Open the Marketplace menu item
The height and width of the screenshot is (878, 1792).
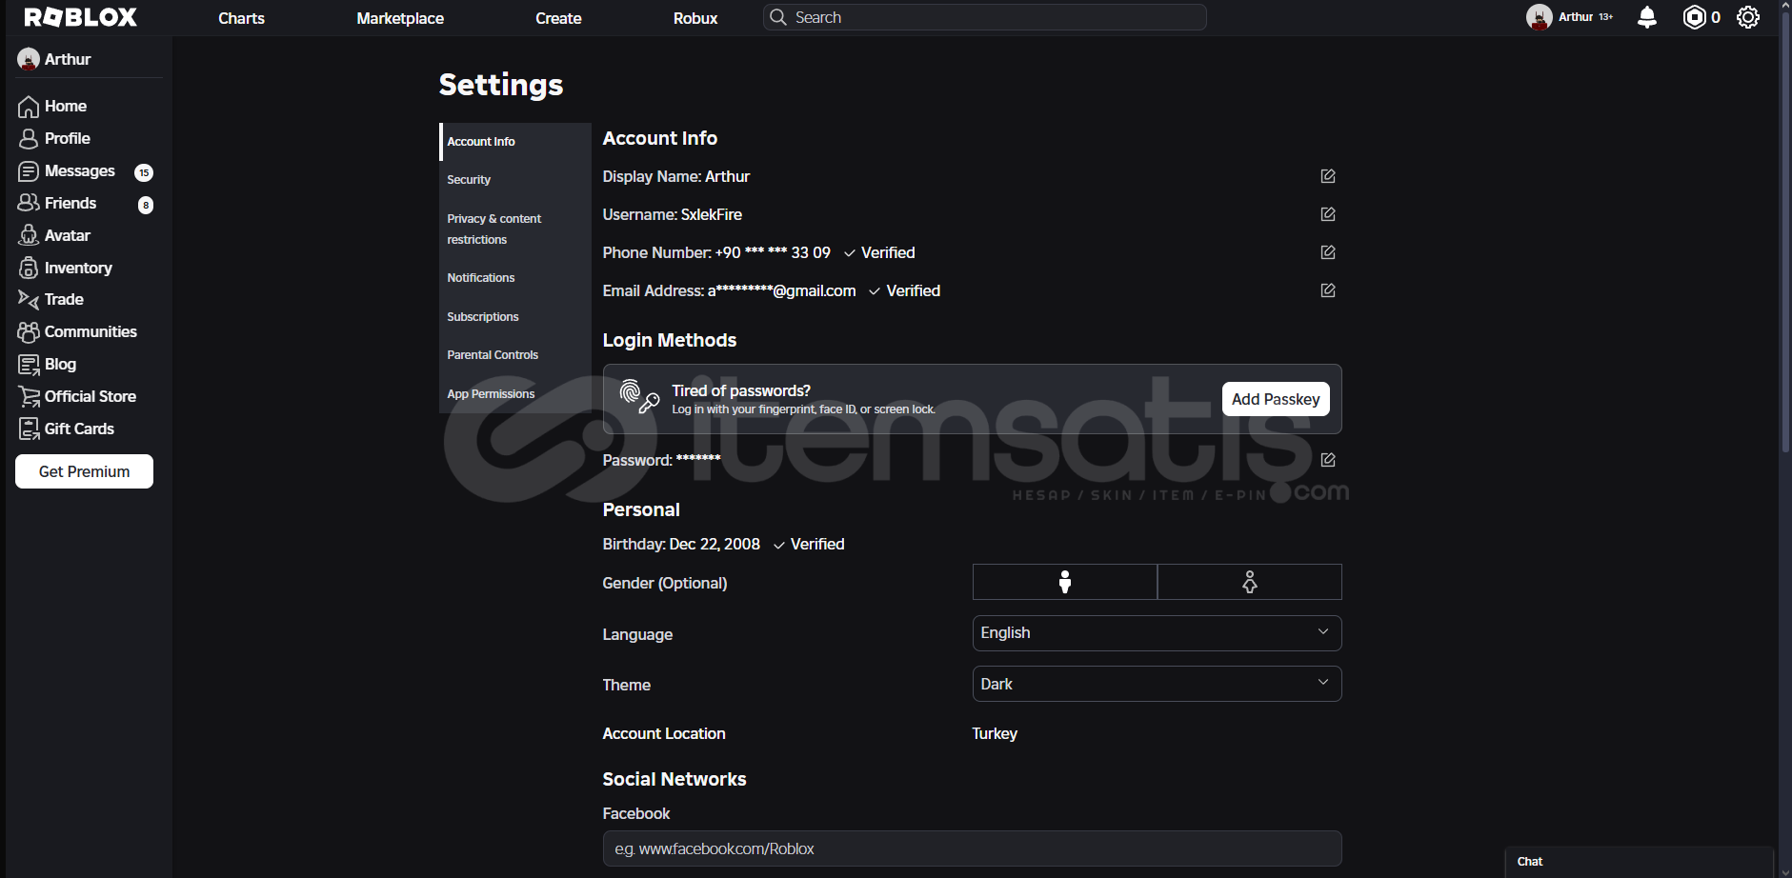coord(400,18)
